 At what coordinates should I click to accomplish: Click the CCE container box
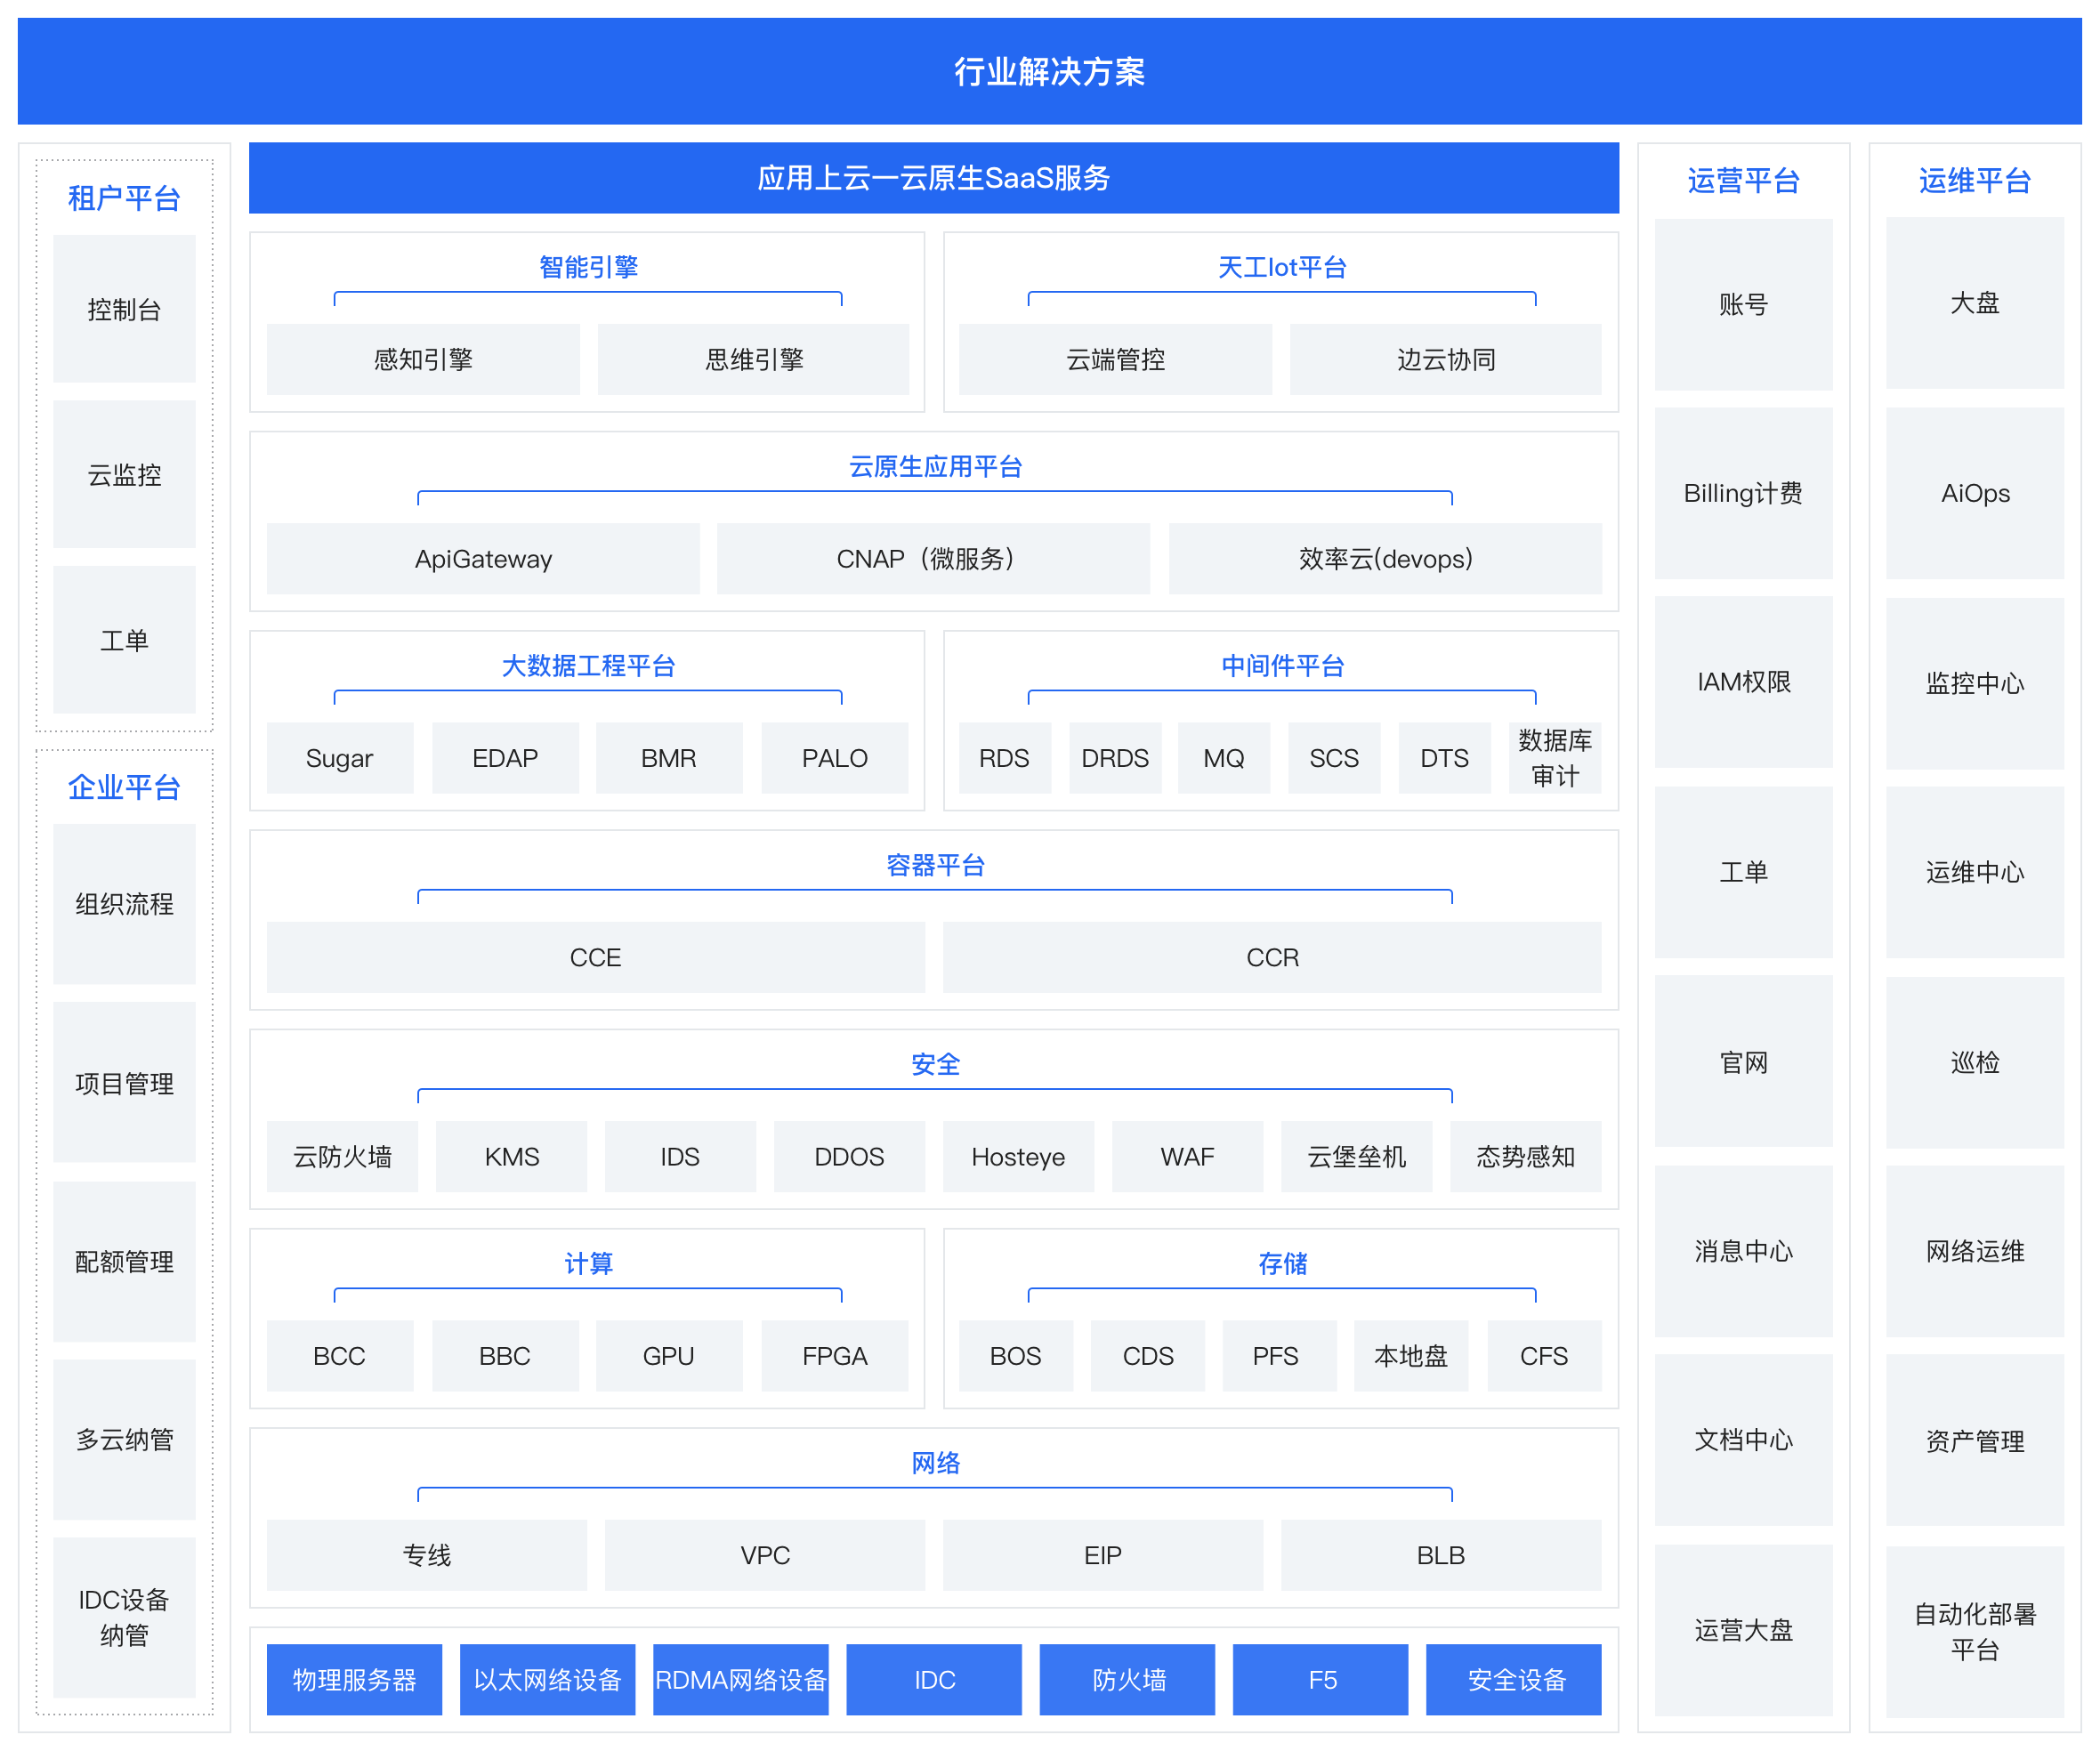[x=596, y=957]
